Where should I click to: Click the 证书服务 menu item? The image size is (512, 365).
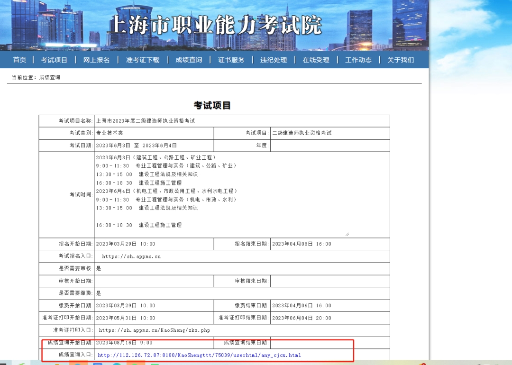231,60
